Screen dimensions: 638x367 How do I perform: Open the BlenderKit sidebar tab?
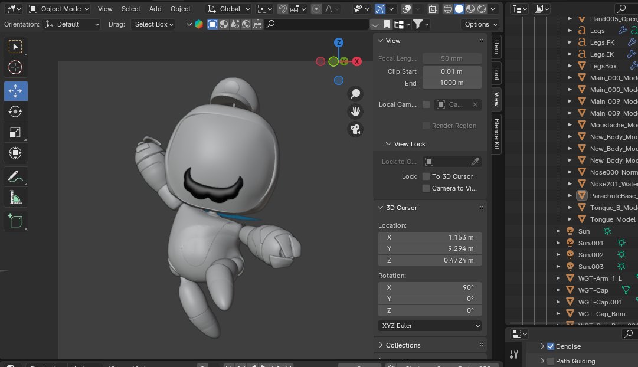pos(496,135)
